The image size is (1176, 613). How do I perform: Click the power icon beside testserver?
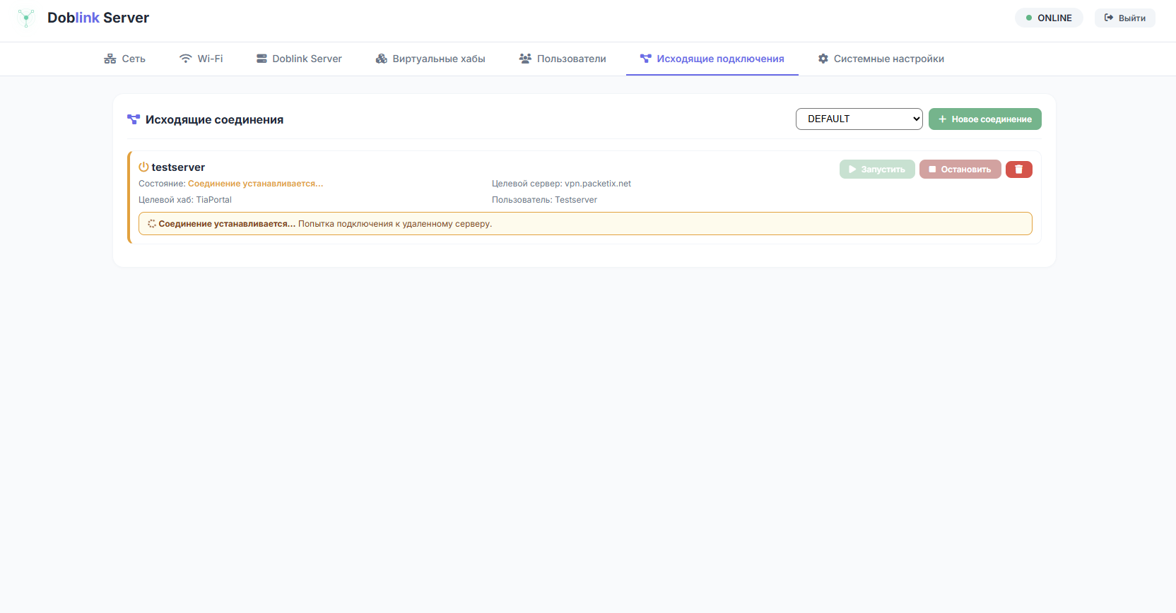click(143, 167)
